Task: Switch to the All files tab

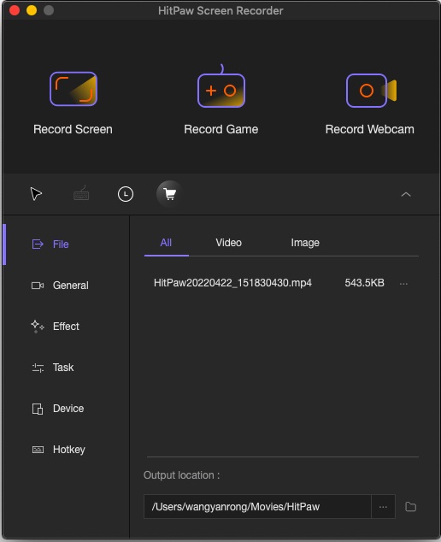Action: (x=167, y=243)
